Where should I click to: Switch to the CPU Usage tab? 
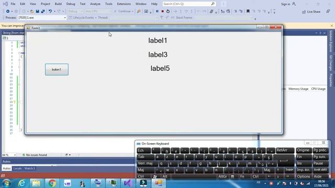click(318, 89)
